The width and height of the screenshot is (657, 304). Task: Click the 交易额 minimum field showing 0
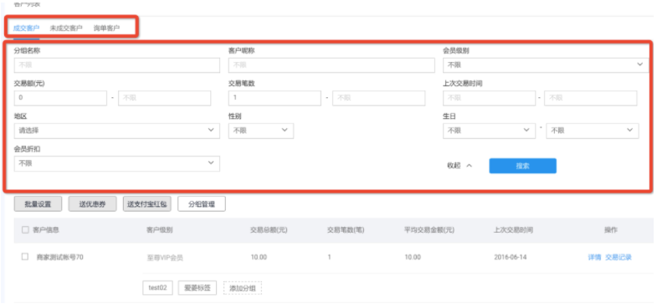(60, 98)
